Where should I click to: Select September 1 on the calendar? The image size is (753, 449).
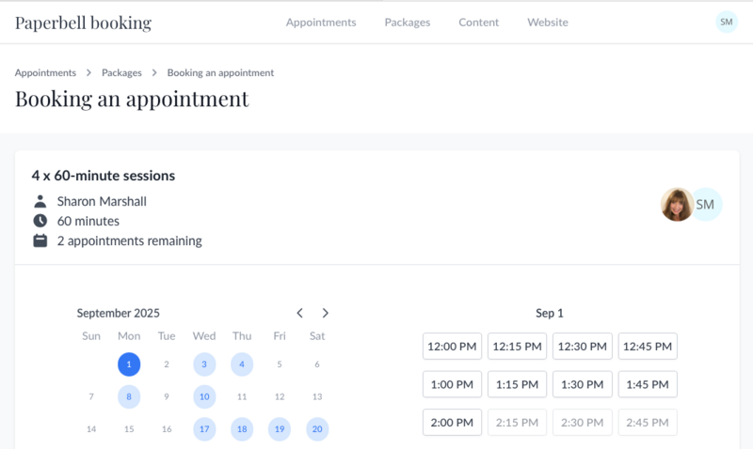[x=129, y=364]
